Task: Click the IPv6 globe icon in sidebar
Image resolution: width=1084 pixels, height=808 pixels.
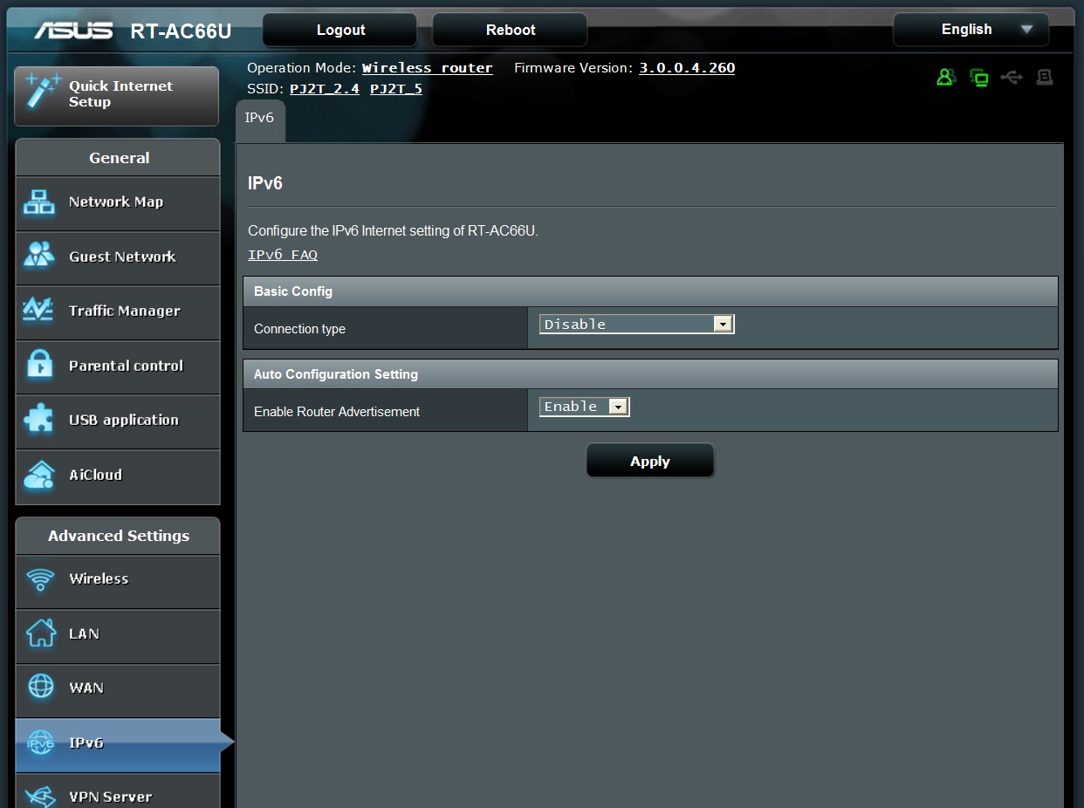Action: [40, 743]
